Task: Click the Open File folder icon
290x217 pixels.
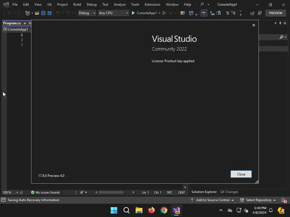Action: click(37, 13)
